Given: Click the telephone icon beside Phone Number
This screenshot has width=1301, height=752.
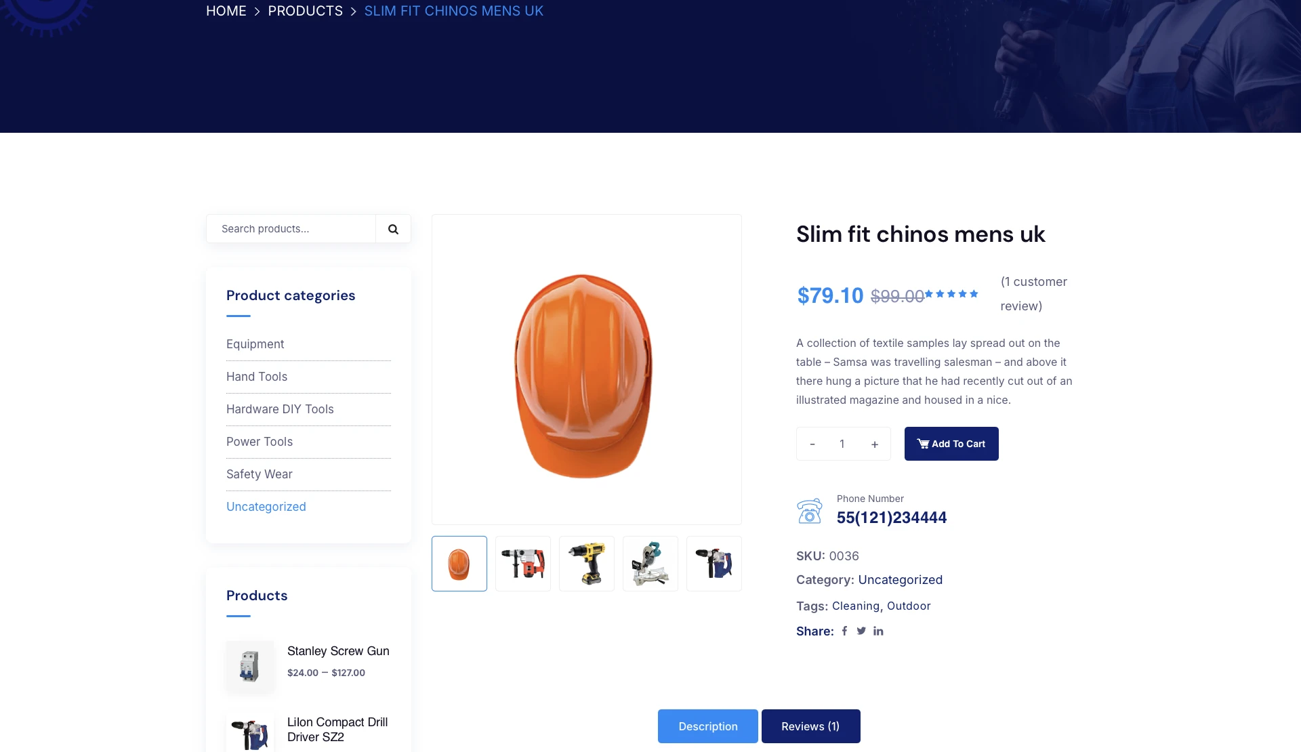Looking at the screenshot, I should [x=810, y=511].
